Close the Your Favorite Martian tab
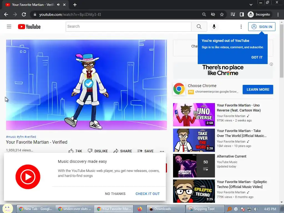284x213 pixels. [64, 5]
